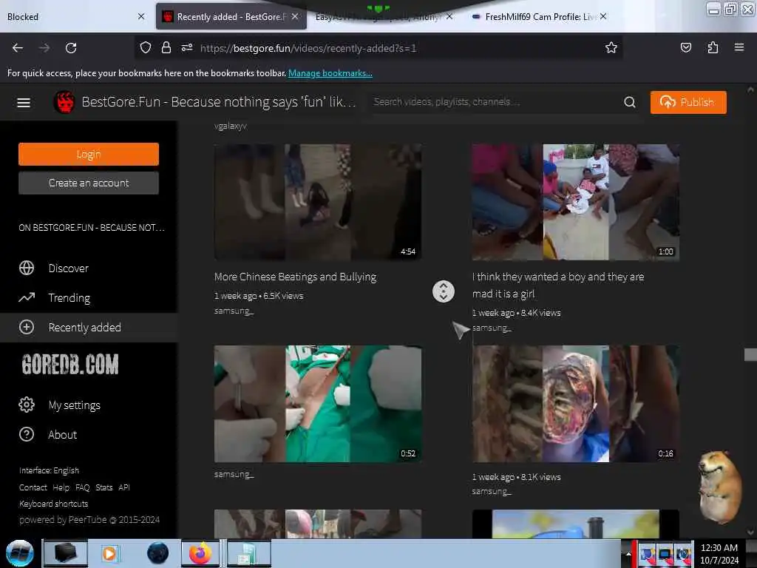This screenshot has width=757, height=568.
Task: Go back using the browser back arrow
Action: [x=18, y=48]
